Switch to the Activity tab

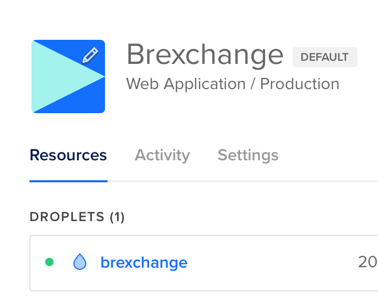click(x=162, y=155)
